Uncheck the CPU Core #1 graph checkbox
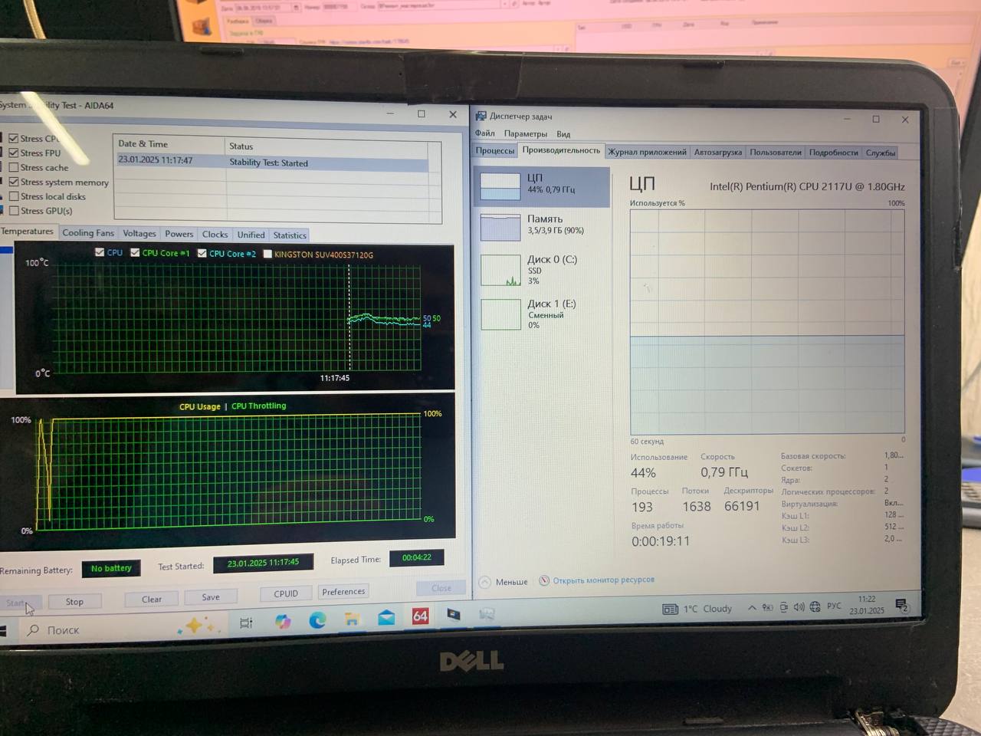Screen dimensions: 981x736 click(135, 252)
